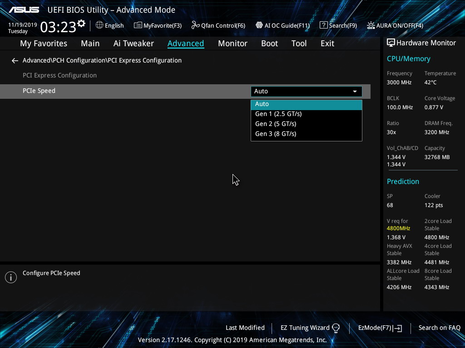Click the date 11/19/2019
The height and width of the screenshot is (348, 465).
coord(23,25)
